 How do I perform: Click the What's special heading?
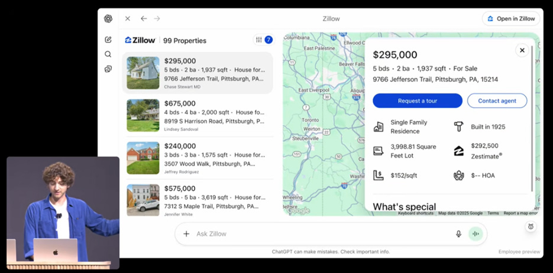pos(404,206)
